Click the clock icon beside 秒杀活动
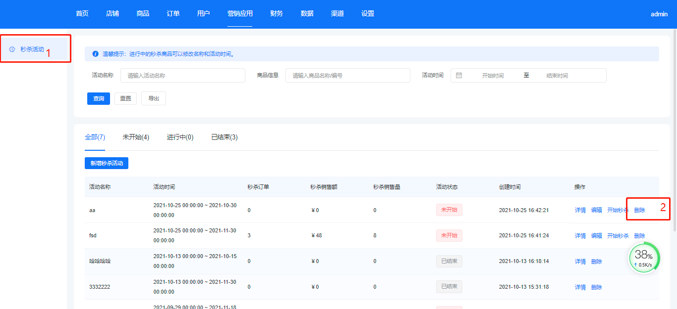The height and width of the screenshot is (309, 677). point(12,49)
